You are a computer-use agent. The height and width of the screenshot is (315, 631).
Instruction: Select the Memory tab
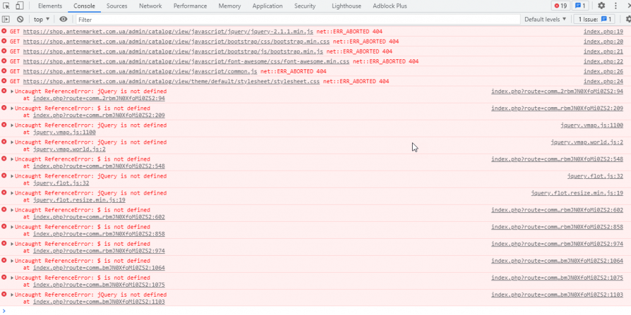230,6
